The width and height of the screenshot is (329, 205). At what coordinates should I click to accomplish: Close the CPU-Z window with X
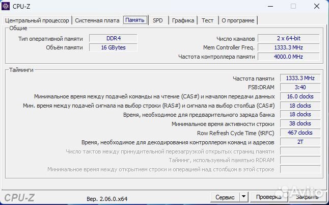pyautogui.click(x=317, y=6)
